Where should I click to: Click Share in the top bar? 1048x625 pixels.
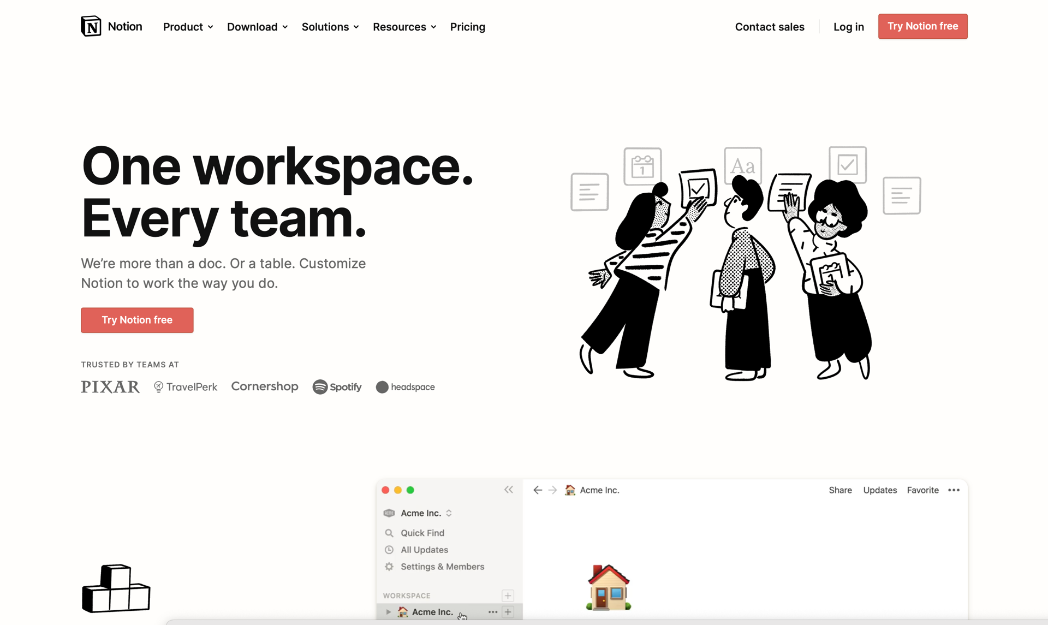click(840, 490)
